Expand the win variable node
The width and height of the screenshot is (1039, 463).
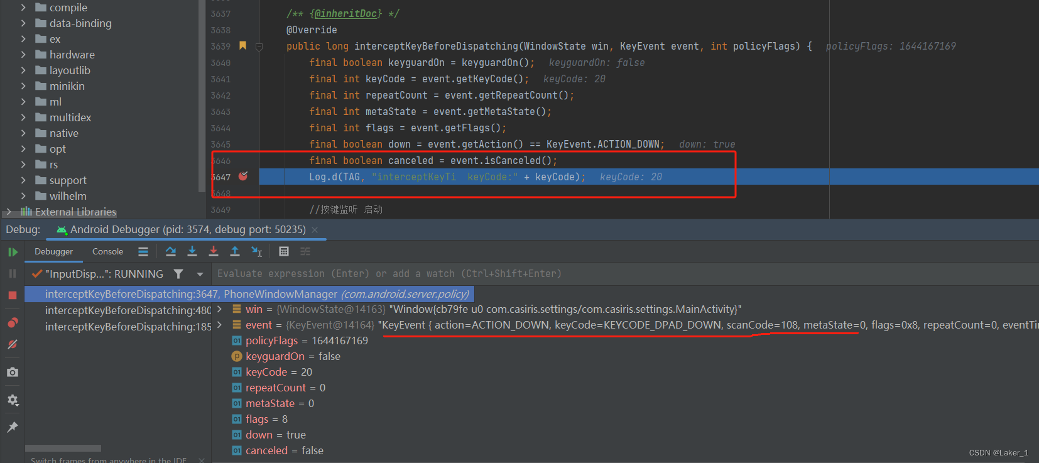click(x=219, y=309)
